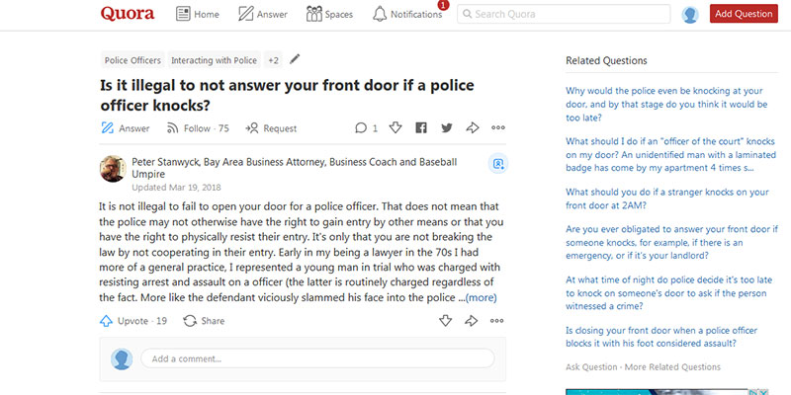Downvote the question using the arrow icon

click(395, 127)
